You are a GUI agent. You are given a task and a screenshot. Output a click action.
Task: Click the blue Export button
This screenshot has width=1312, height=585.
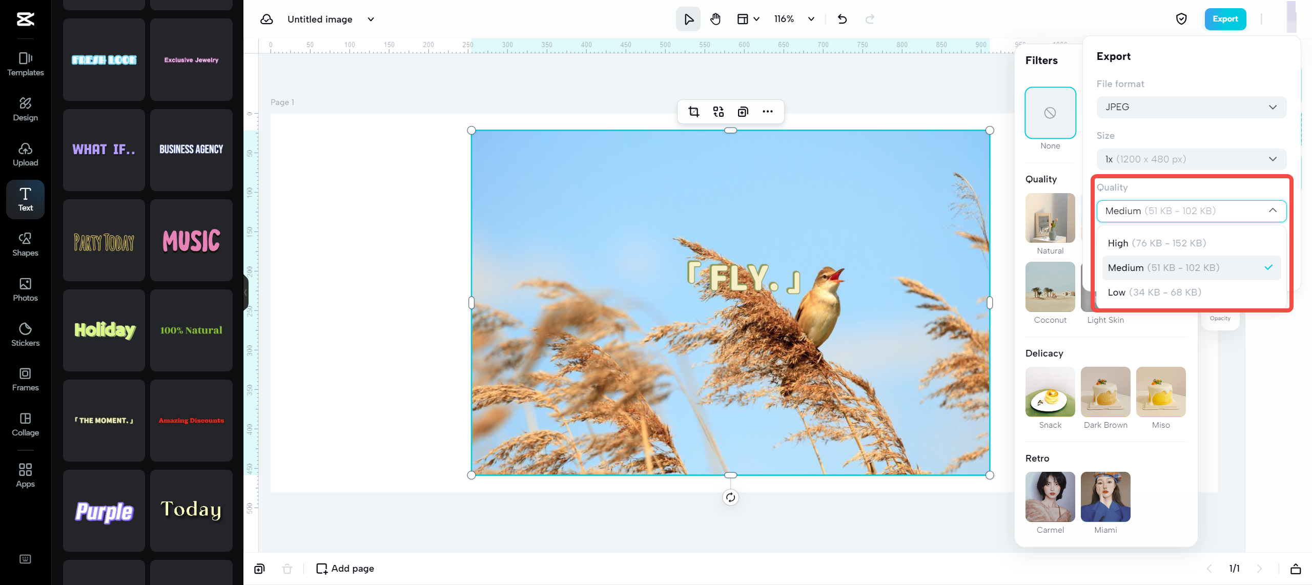point(1225,19)
